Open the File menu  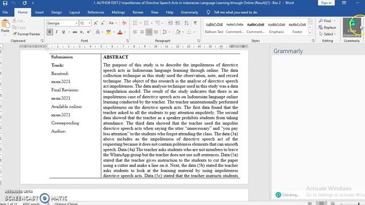point(5,13)
